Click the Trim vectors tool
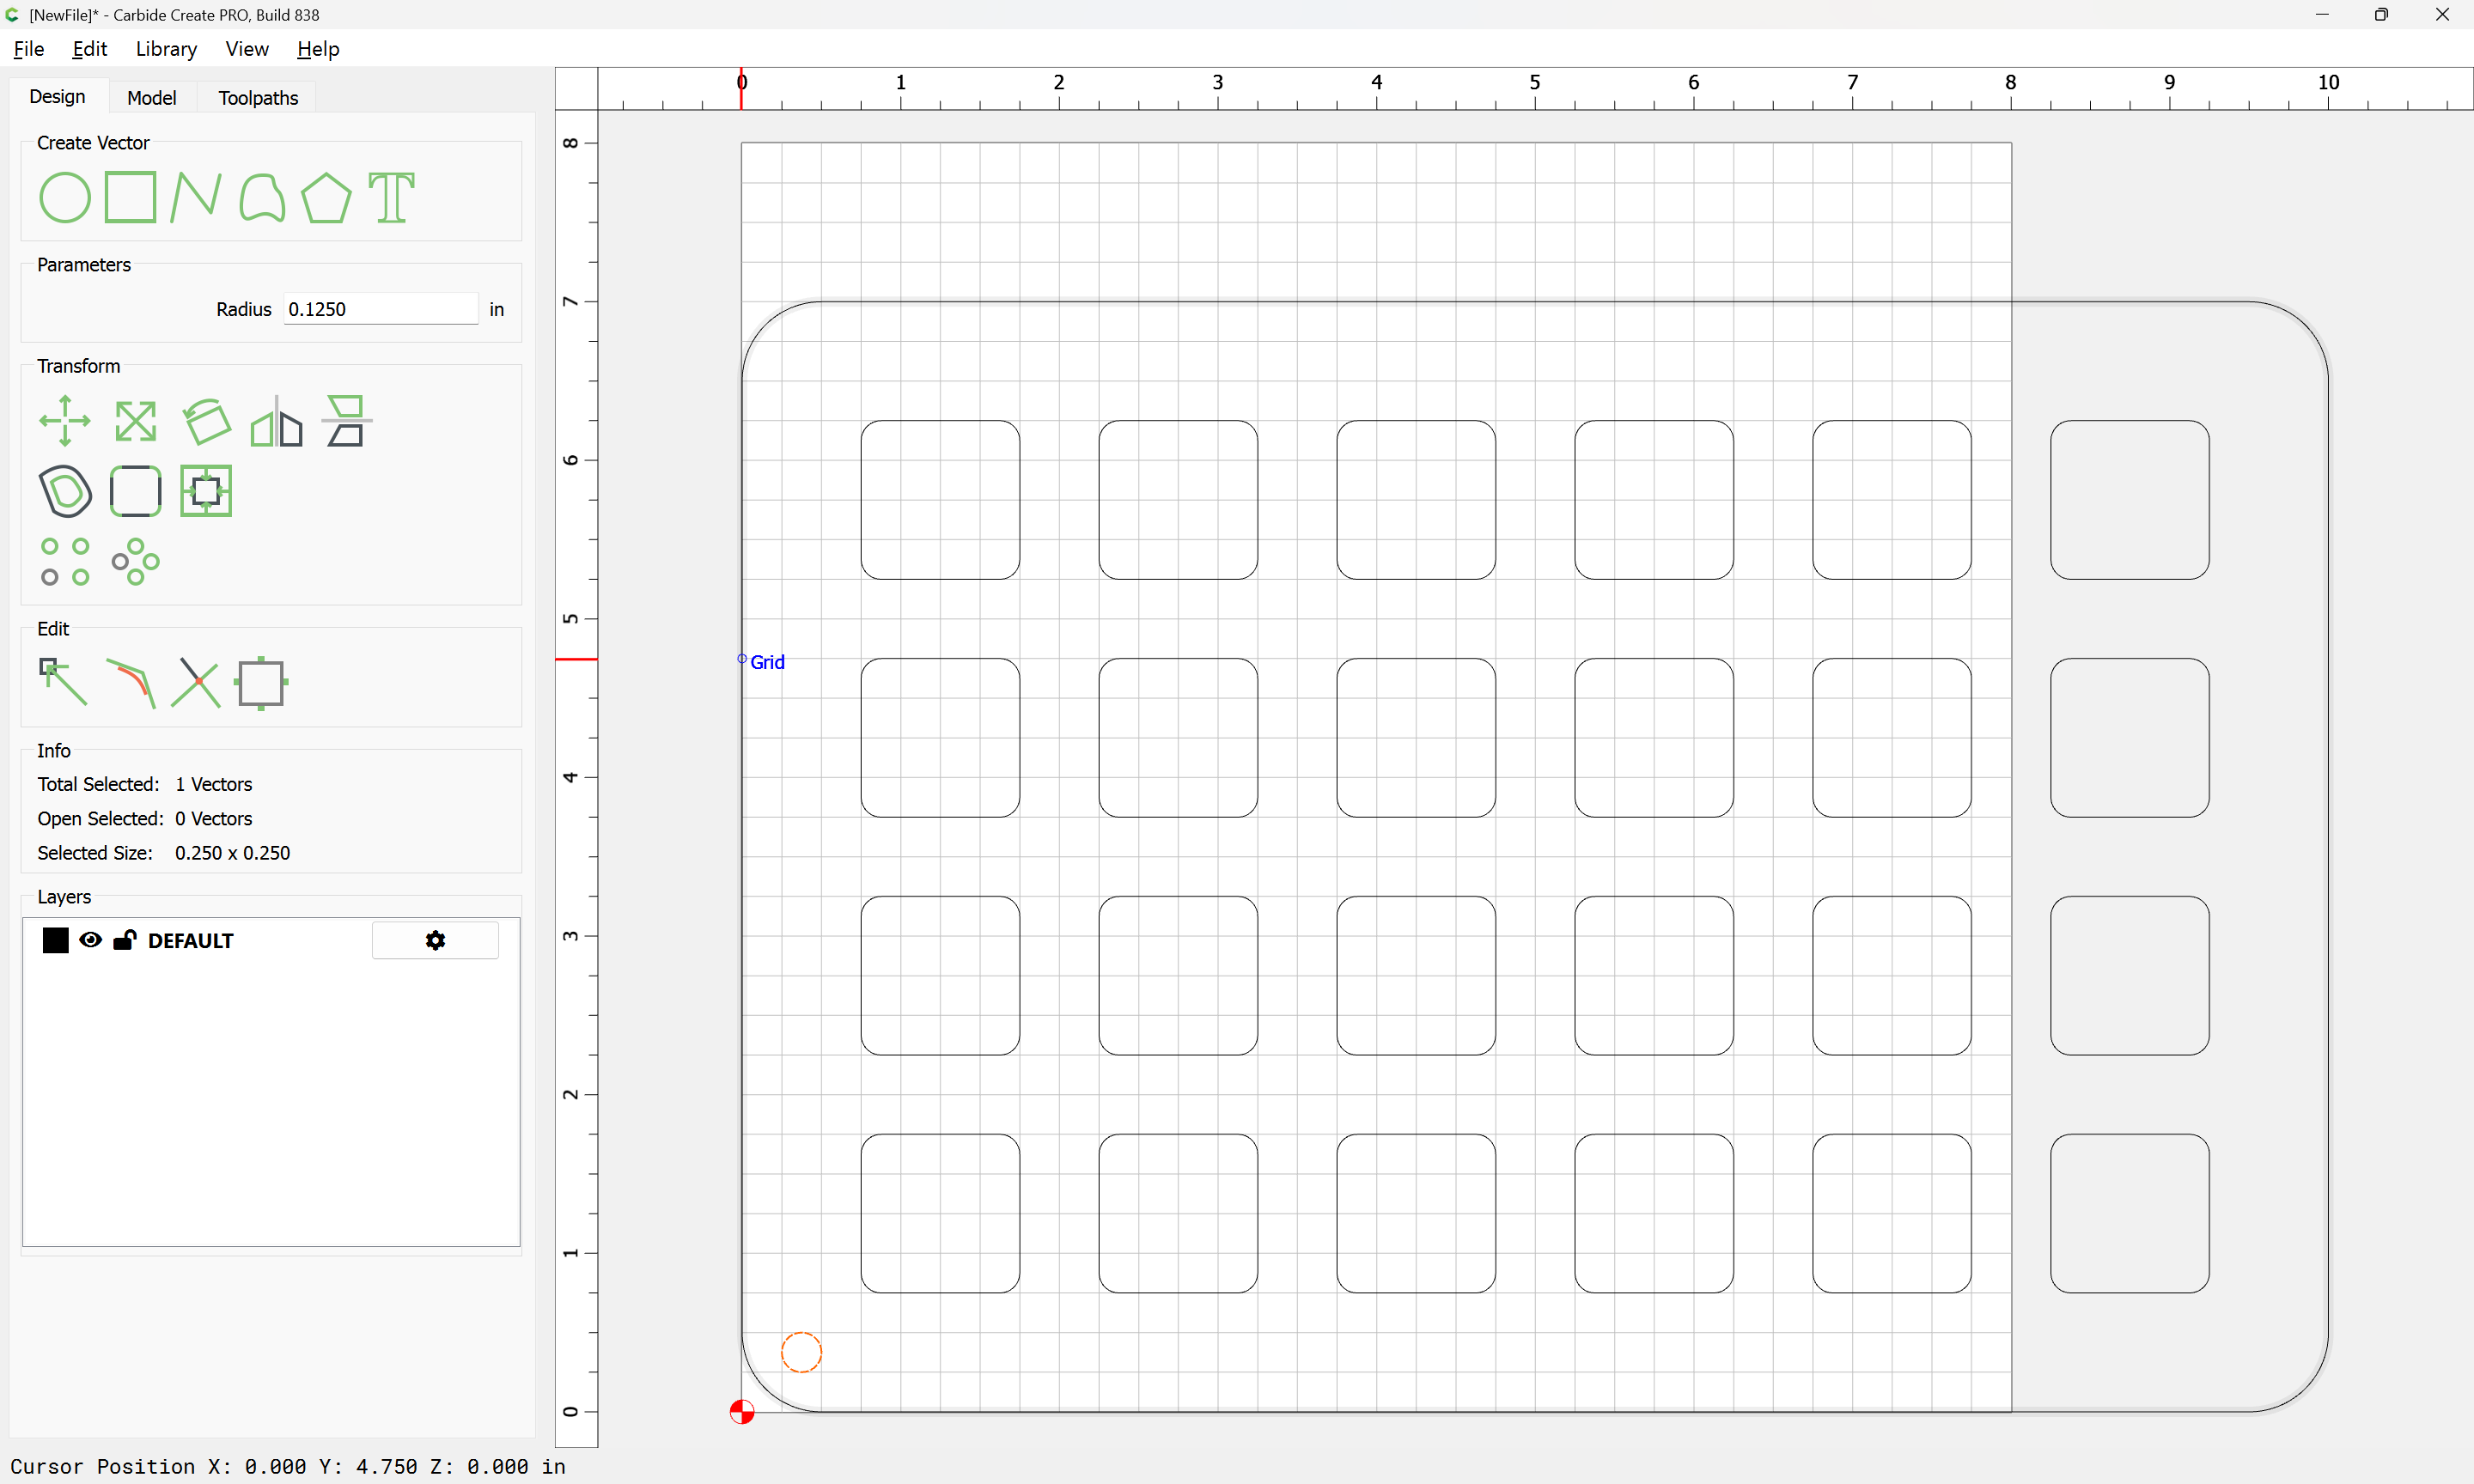Image resolution: width=2474 pixels, height=1484 pixels. point(196,683)
